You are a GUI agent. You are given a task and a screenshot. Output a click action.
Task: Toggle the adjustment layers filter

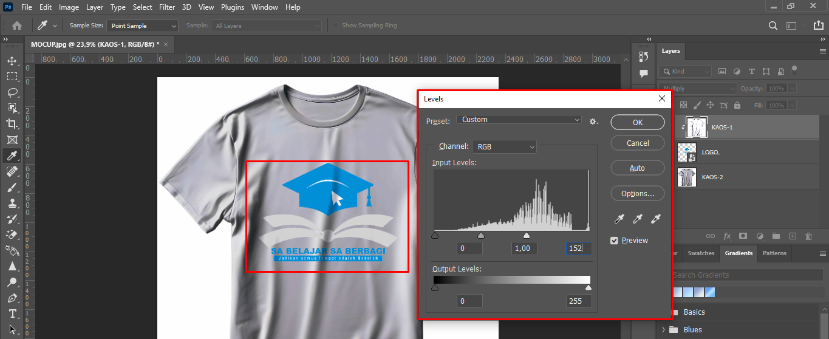pyautogui.click(x=737, y=71)
